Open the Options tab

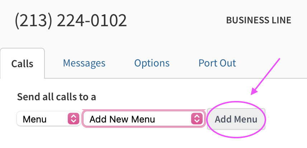point(152,63)
